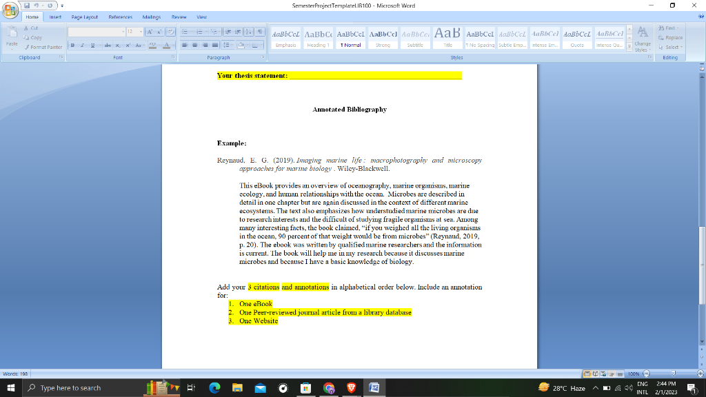Image resolution: width=706 pixels, height=397 pixels.
Task: Expand the Text Highlight Color dropdown arrow
Action: (159, 45)
